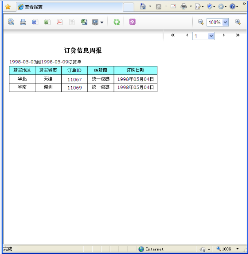
Task: Click 统一包裹 in the 11069 row
Action: pyautogui.click(x=101, y=87)
